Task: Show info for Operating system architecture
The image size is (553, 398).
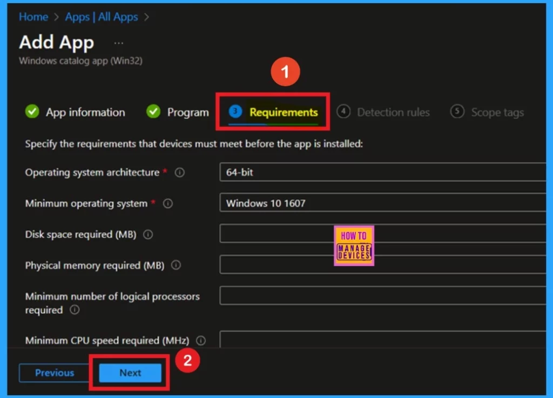Action: (180, 173)
